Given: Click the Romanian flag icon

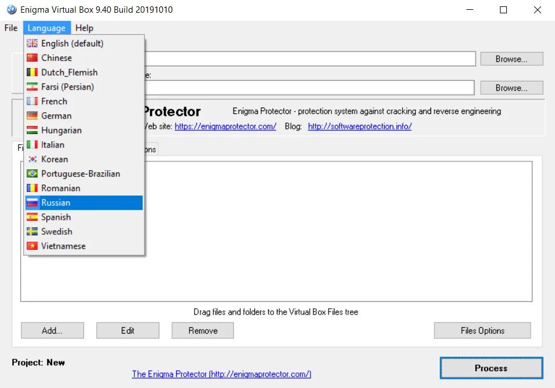Looking at the screenshot, I should point(32,188).
